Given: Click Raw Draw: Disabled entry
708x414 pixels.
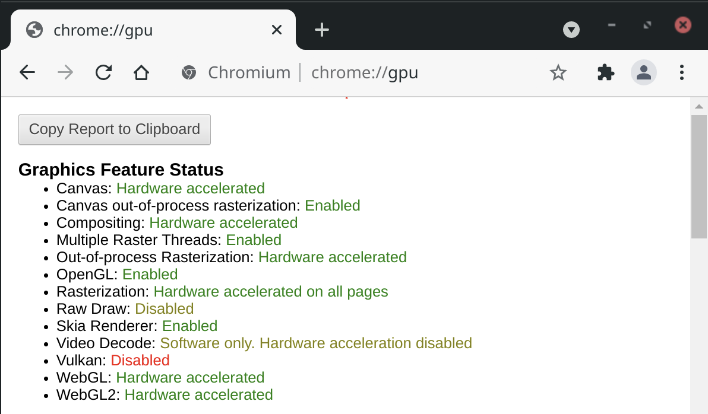Looking at the screenshot, I should (x=125, y=309).
